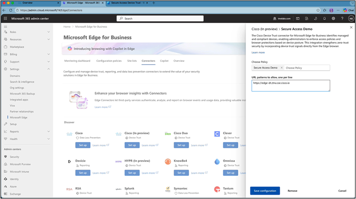
Task: Open the Cloud Shell icon in header
Action: (x=298, y=18)
